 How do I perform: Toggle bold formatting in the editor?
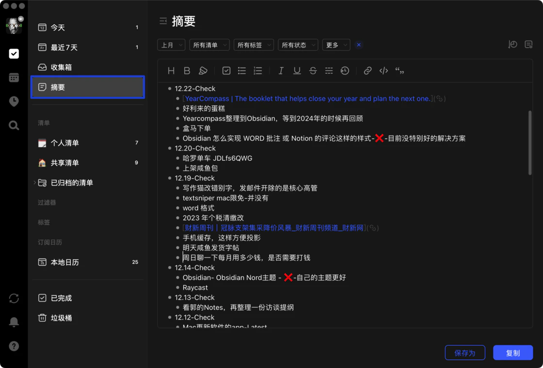pyautogui.click(x=187, y=71)
